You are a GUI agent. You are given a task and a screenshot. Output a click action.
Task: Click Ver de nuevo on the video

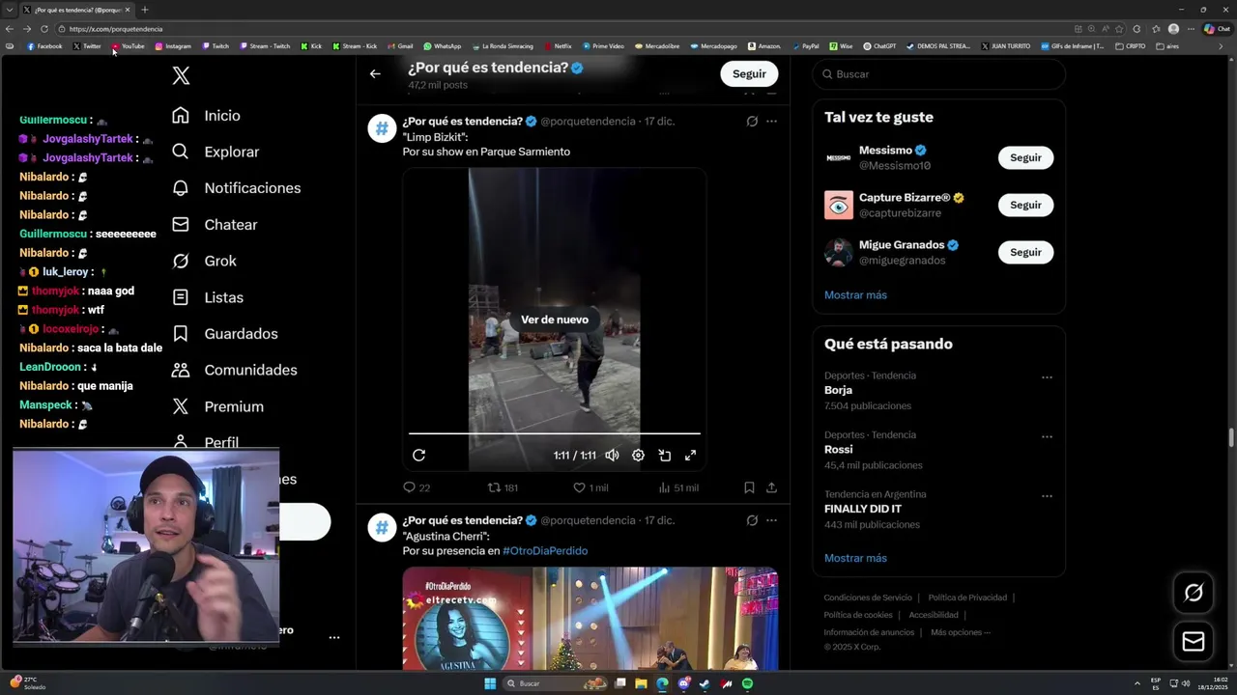point(555,320)
